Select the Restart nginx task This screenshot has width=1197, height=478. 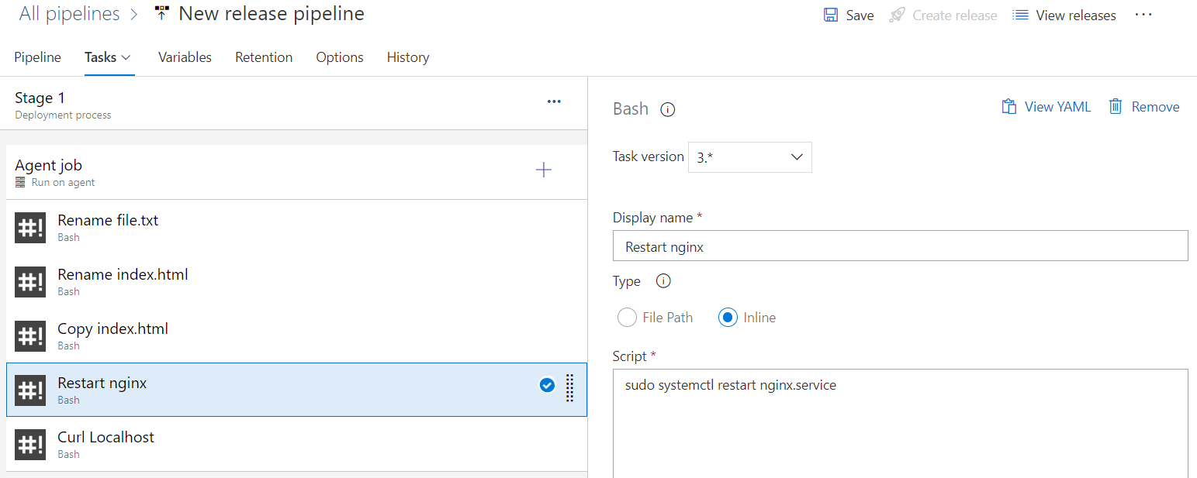click(x=295, y=390)
